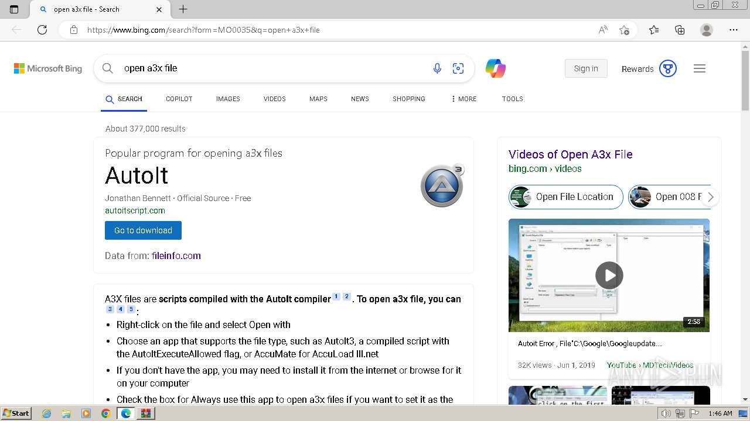Reload the page with Refresh icon
Viewport: 750px width, 421px height.
point(42,30)
